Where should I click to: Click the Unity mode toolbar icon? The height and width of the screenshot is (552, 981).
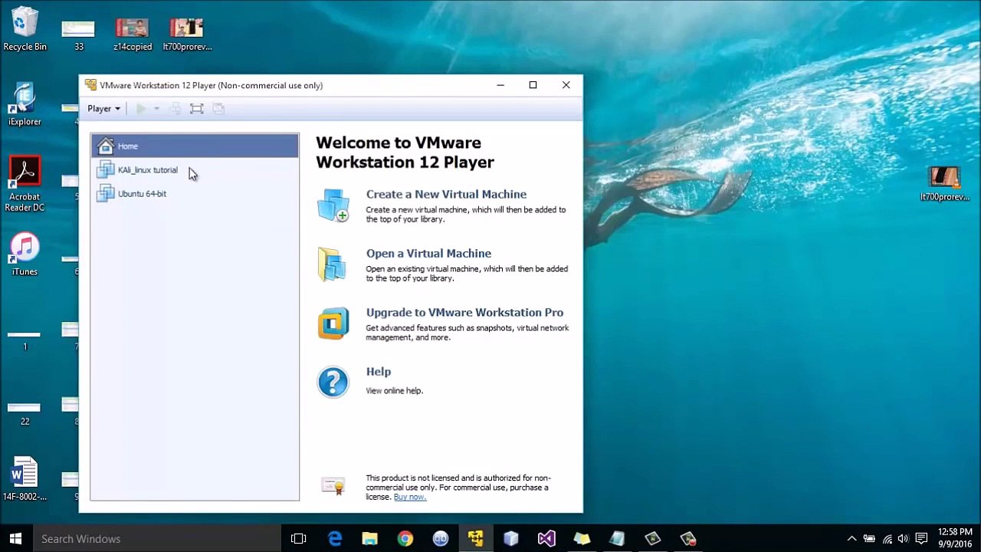click(218, 109)
